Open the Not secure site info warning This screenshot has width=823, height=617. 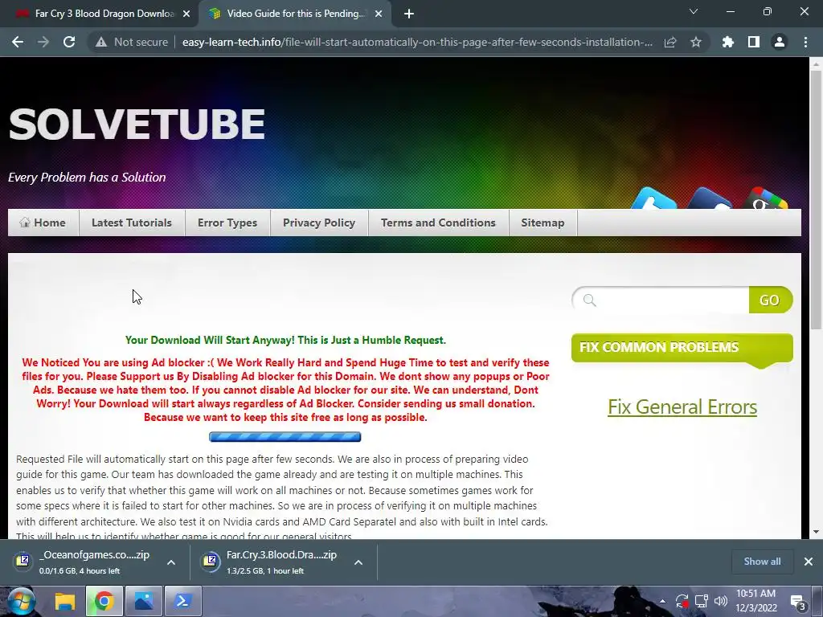131,42
